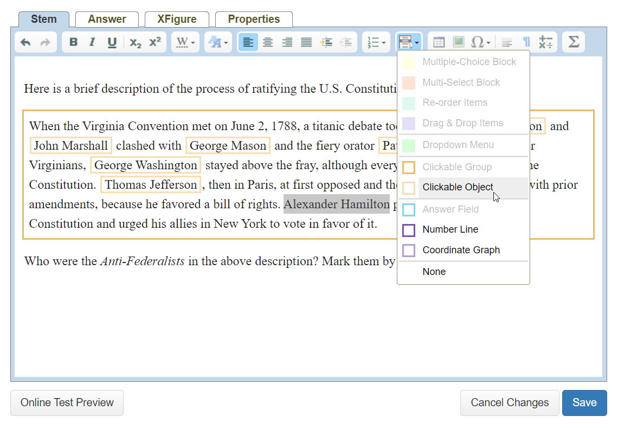Align text left
Screen dimensions: 618x429
click(x=248, y=42)
